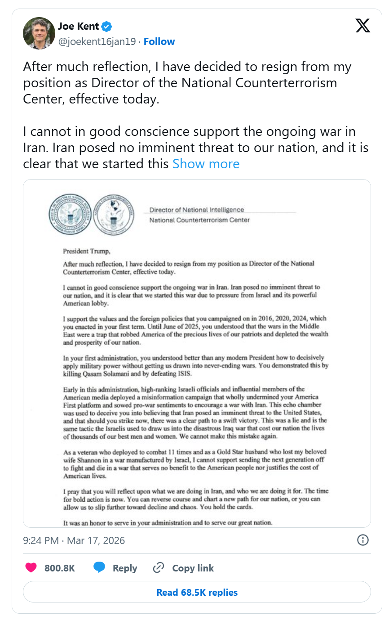Open the resignation letter image
Screen dimensions: 389x625
click(x=197, y=353)
